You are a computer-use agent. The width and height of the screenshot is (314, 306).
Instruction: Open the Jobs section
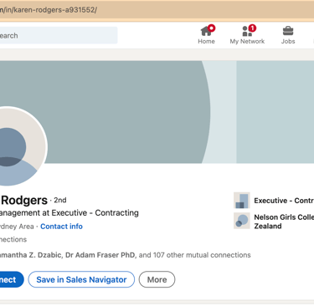288,35
